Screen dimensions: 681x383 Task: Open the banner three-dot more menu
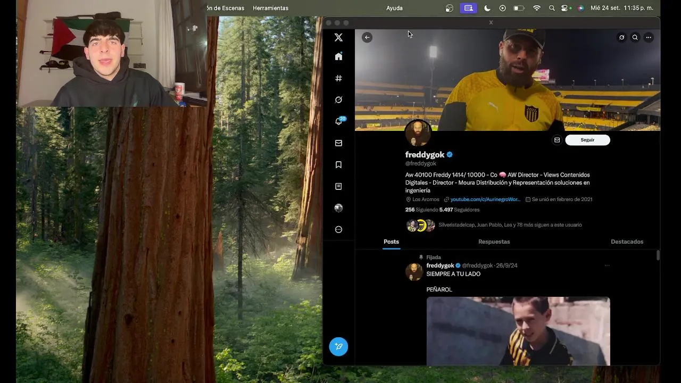coord(649,37)
